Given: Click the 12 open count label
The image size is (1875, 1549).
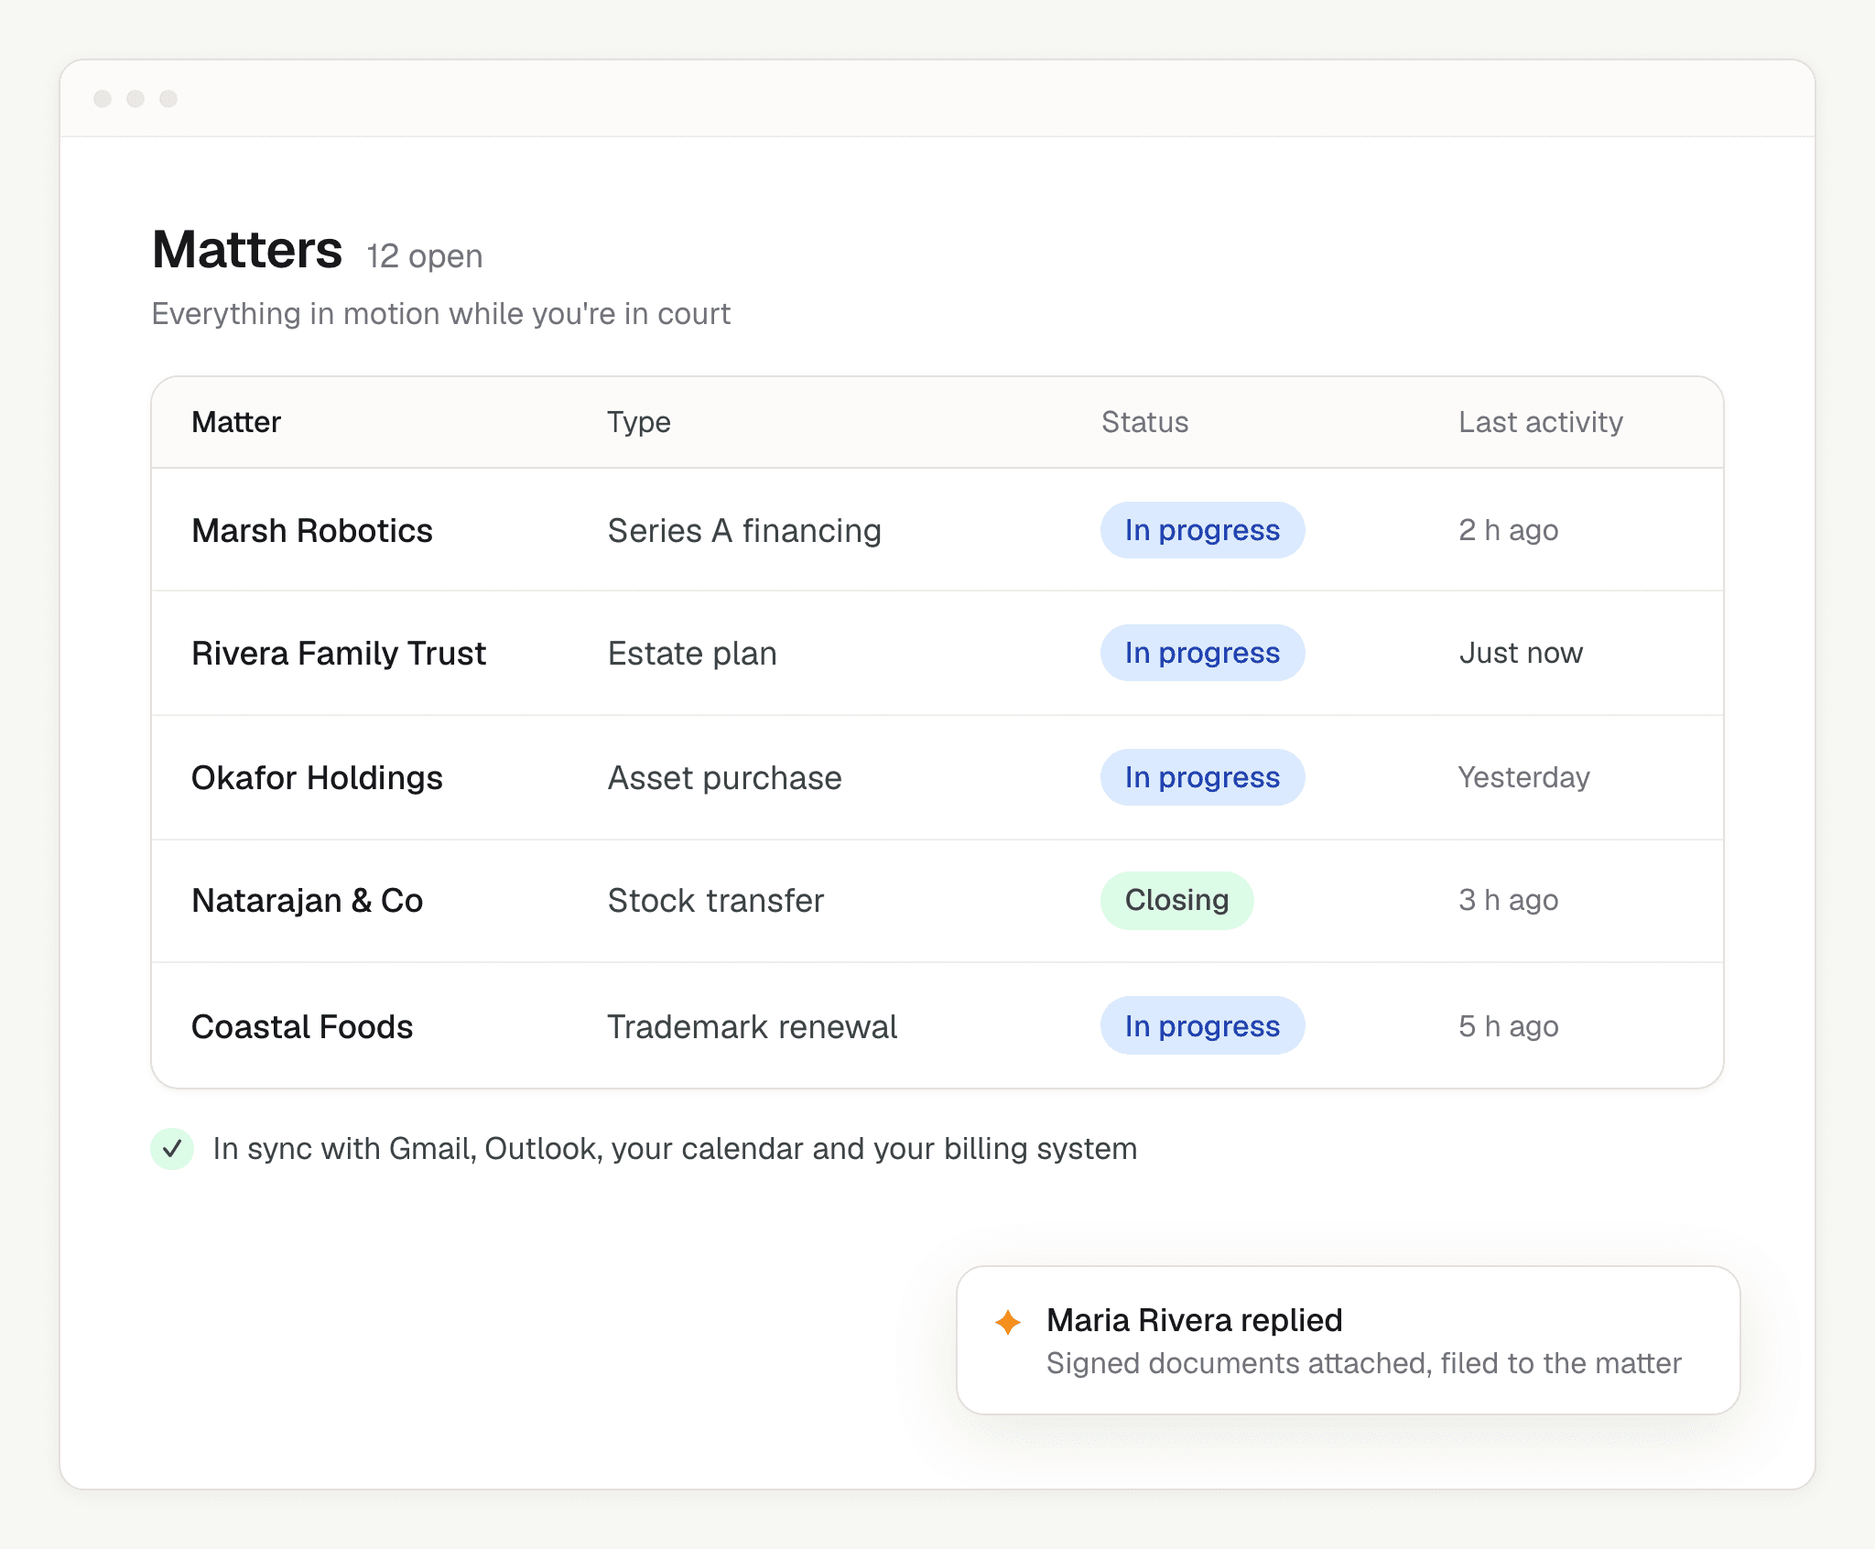Looking at the screenshot, I should click(424, 256).
